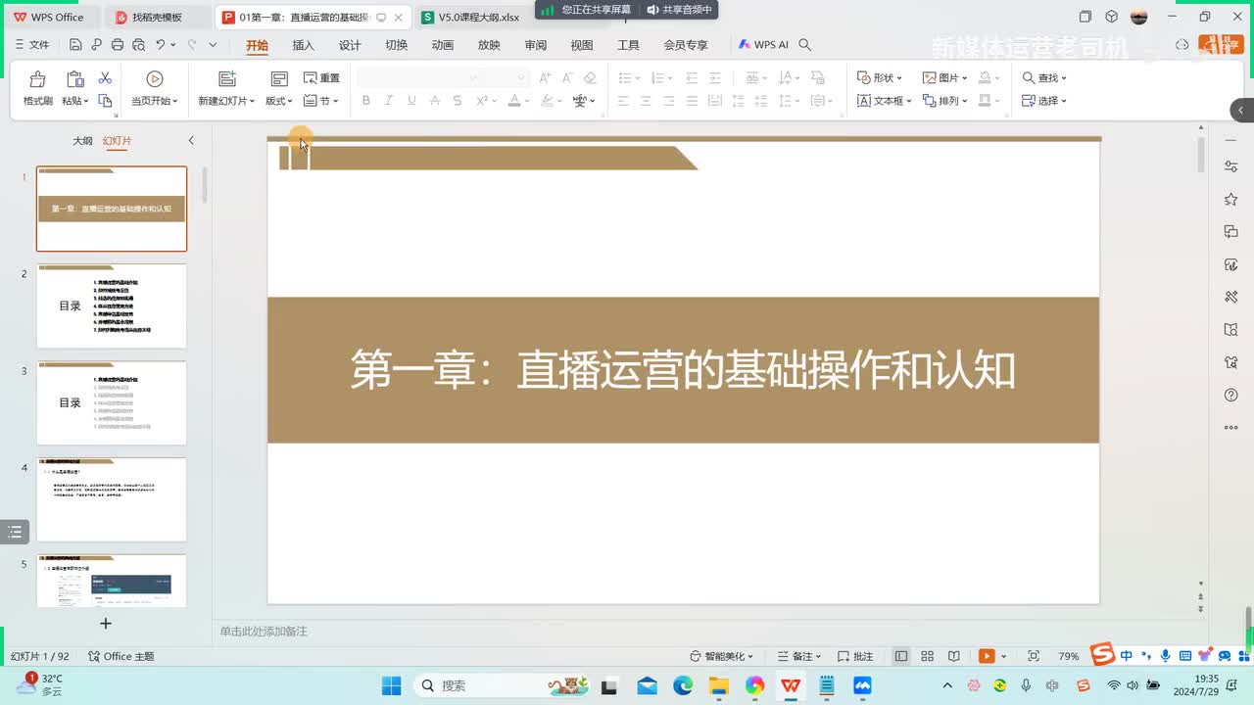Click the help question mark in right sidebar
Viewport: 1254px width, 705px height.
[x=1231, y=395]
